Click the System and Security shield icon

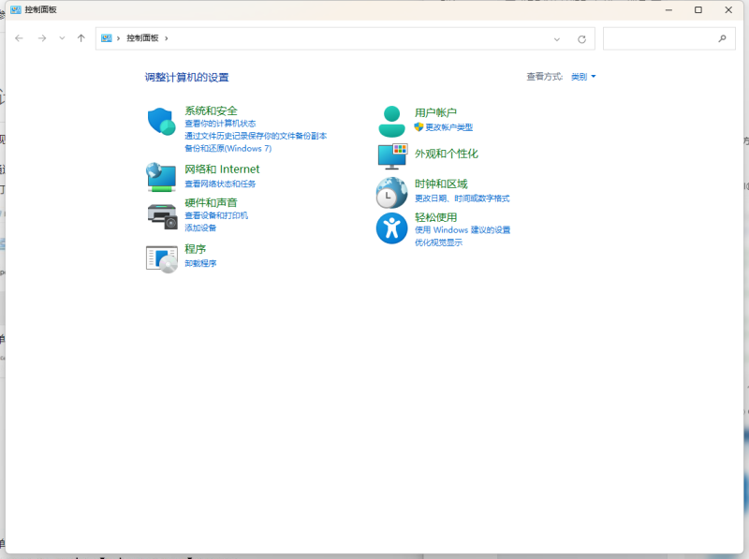pos(161,122)
